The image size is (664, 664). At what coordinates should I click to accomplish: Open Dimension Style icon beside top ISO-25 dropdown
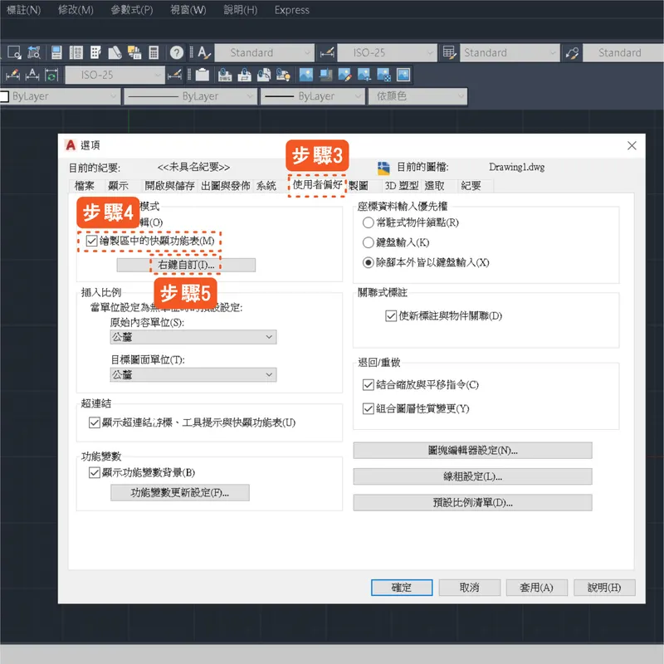[327, 52]
